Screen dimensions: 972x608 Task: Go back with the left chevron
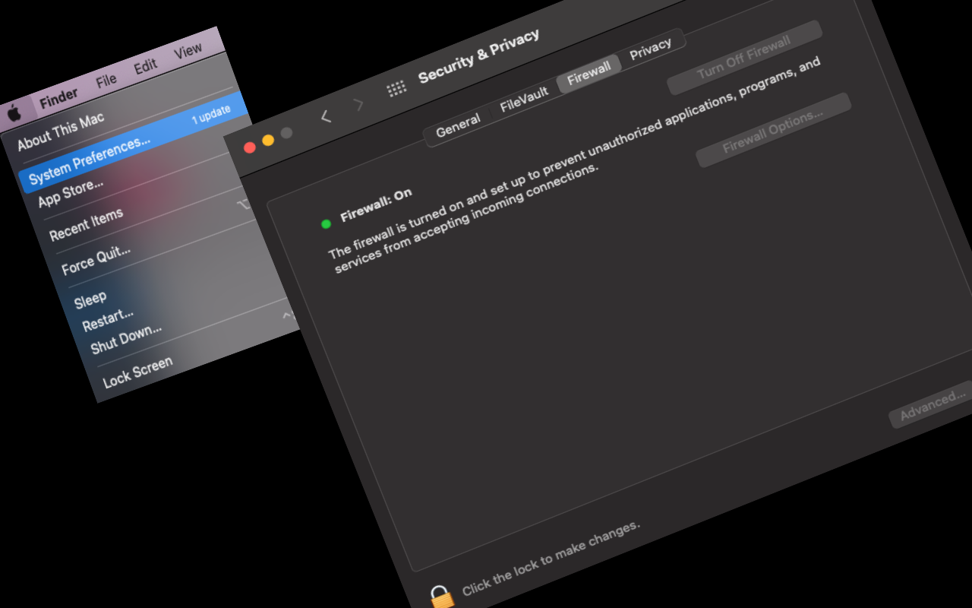tap(327, 116)
